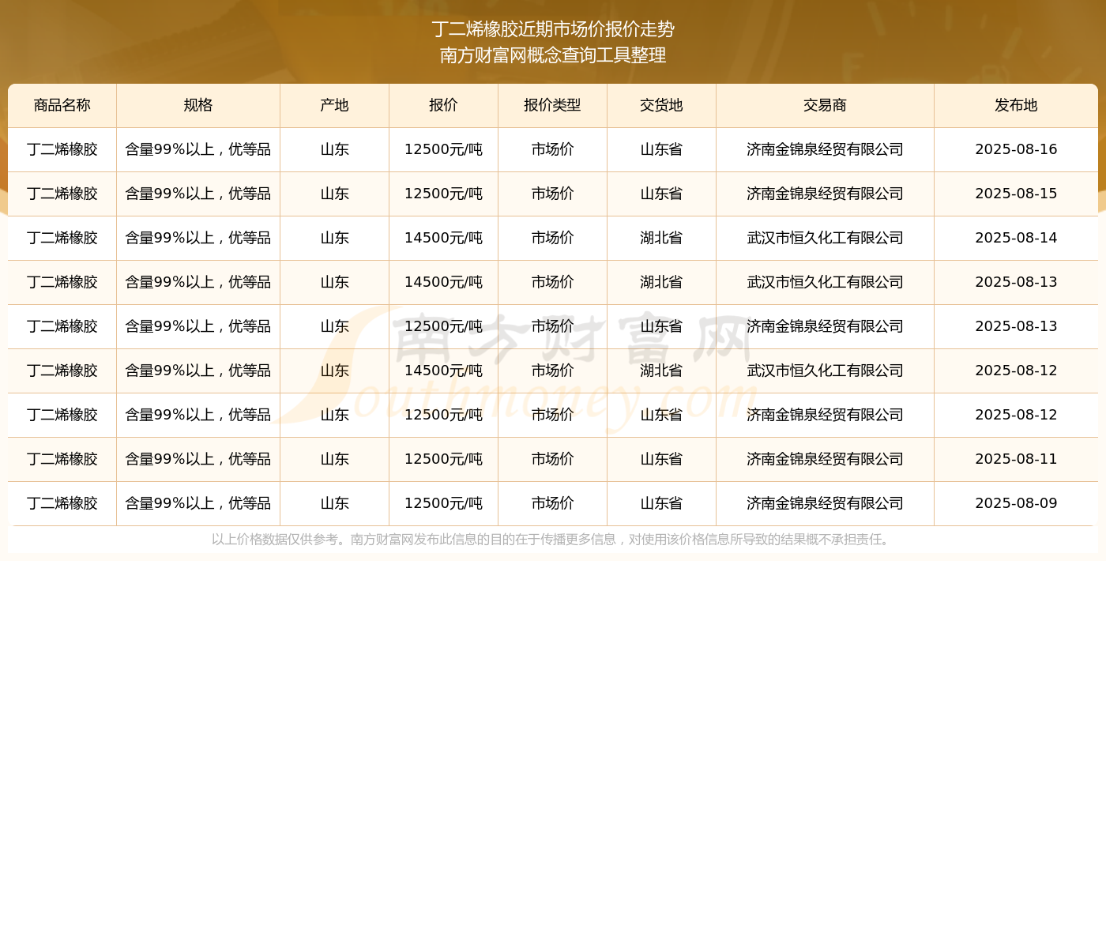Click the 交易商 column header
The height and width of the screenshot is (952, 1106).
point(825,106)
